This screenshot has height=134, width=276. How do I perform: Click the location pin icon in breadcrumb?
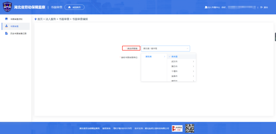click(36, 19)
